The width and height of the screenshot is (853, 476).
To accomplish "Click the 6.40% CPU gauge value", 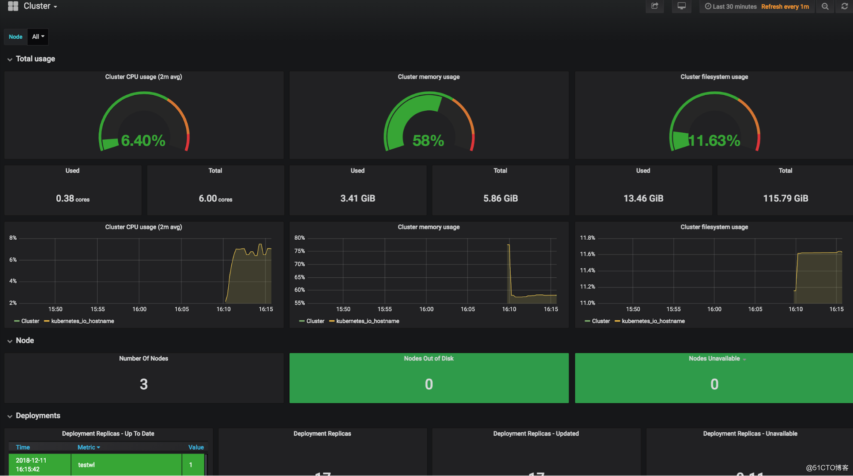I will [143, 140].
